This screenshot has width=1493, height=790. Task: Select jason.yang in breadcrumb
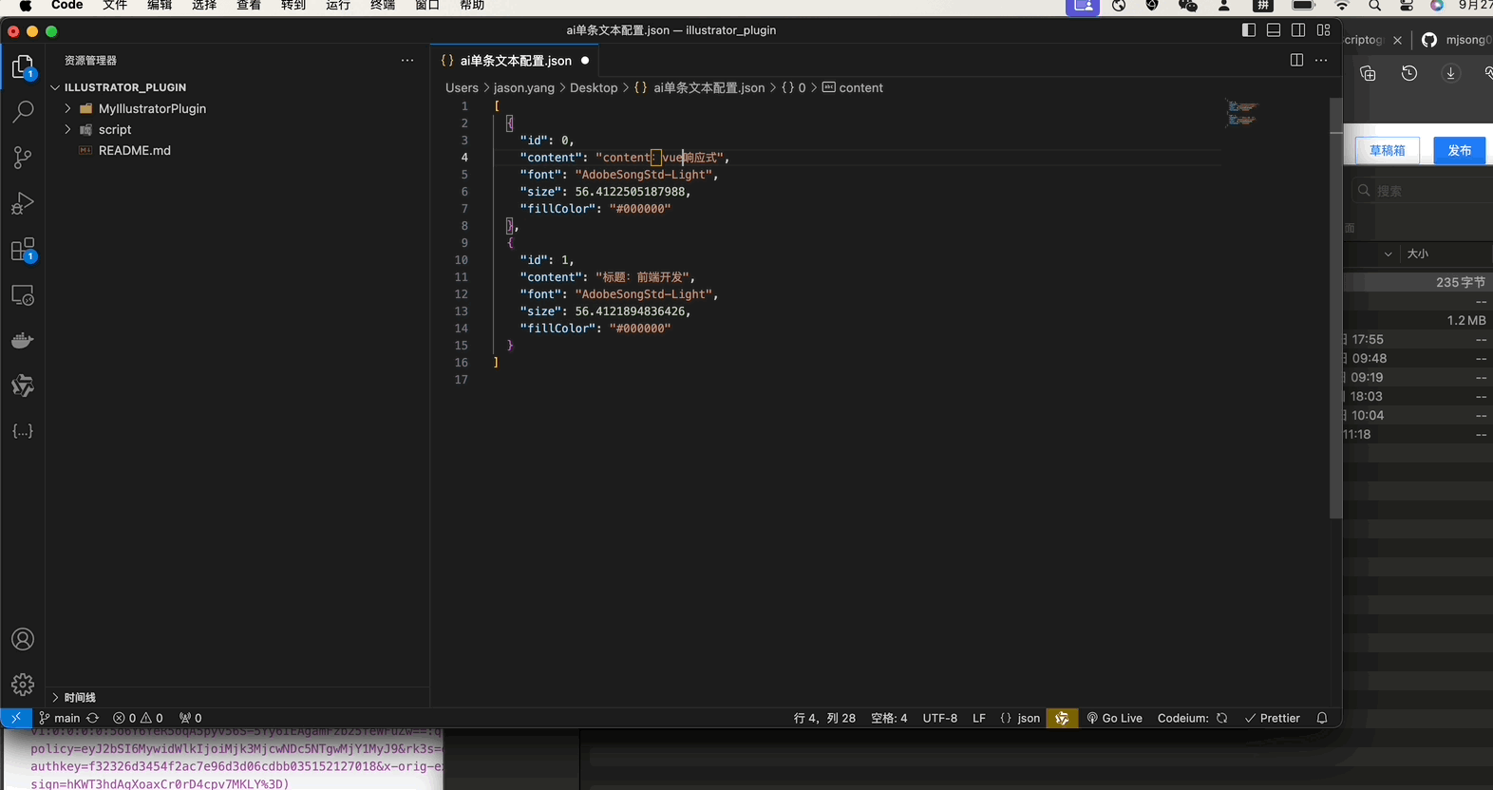pyautogui.click(x=524, y=87)
